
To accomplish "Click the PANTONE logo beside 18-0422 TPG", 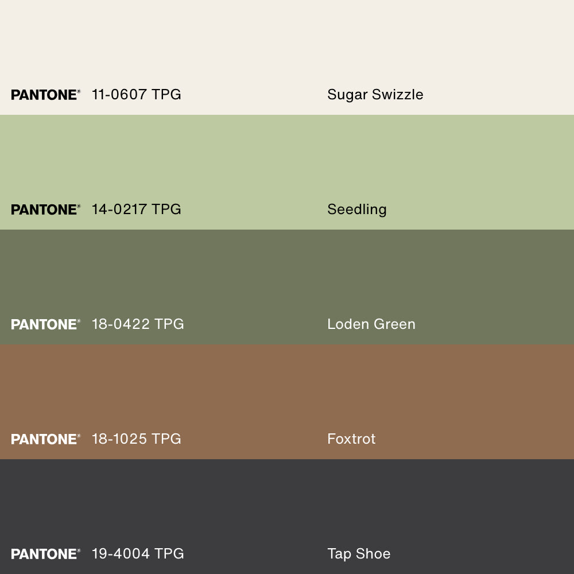I will click(46, 324).
